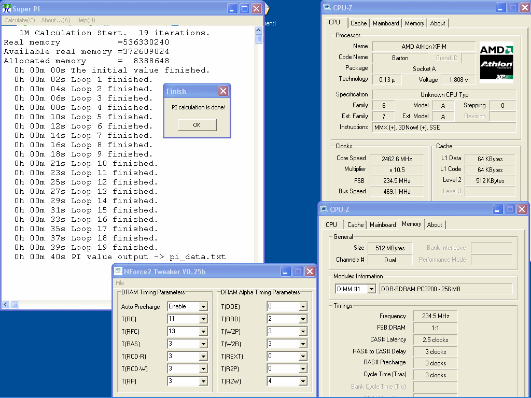
Task: Minimize the Super PI window
Action: point(232,8)
